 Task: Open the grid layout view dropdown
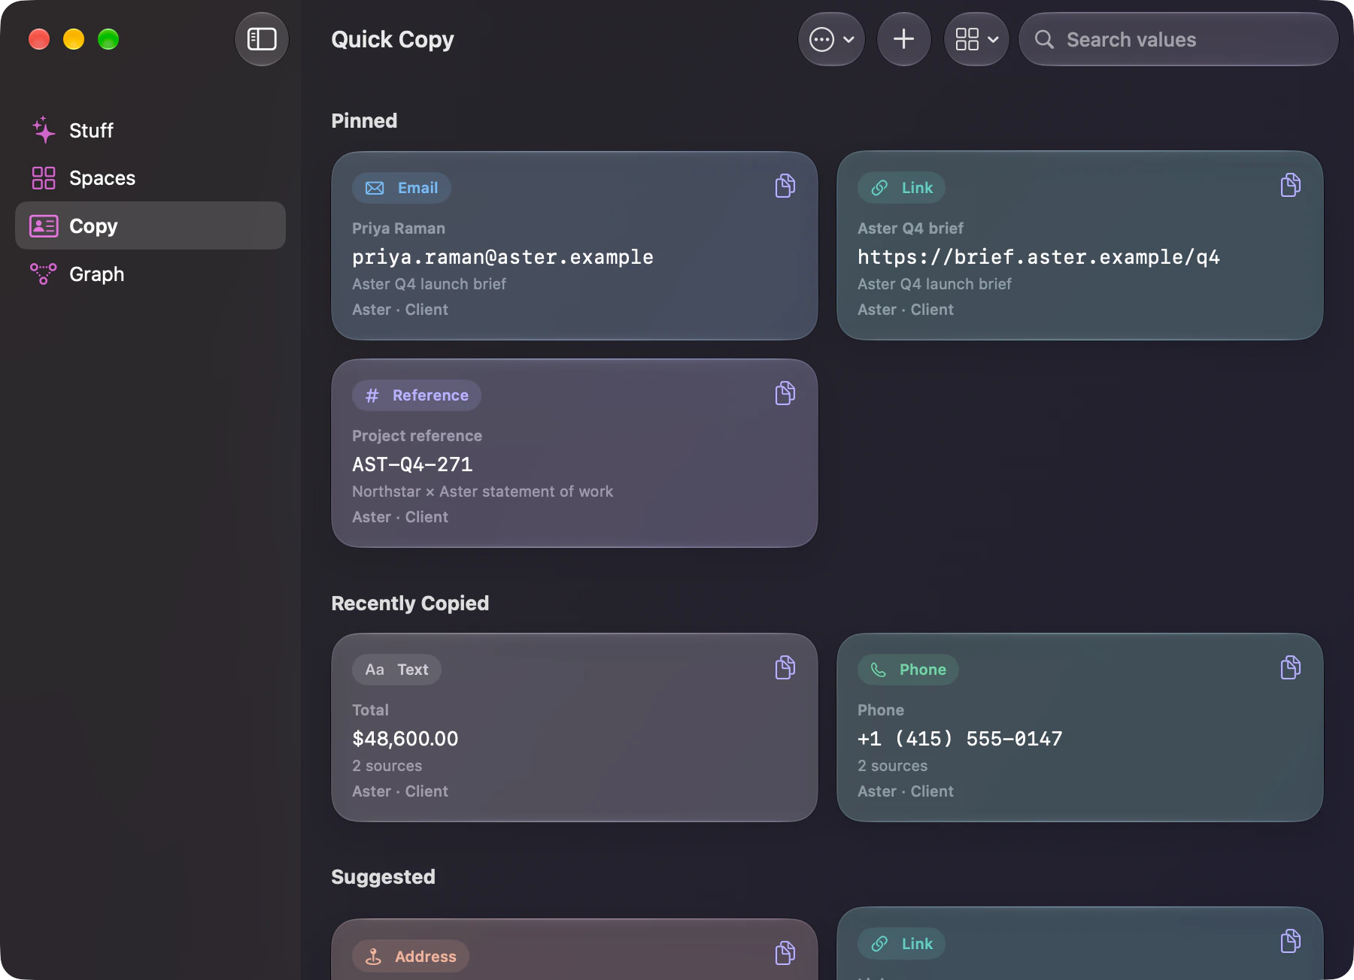click(x=976, y=39)
